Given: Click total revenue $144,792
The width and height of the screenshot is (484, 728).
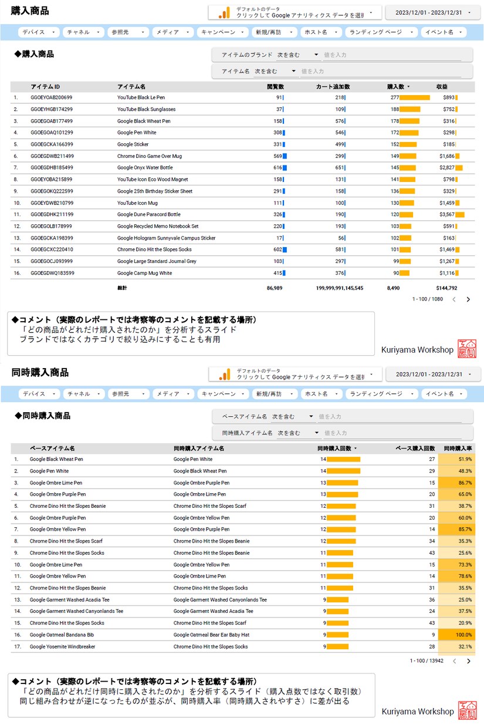Looking at the screenshot, I should (446, 288).
